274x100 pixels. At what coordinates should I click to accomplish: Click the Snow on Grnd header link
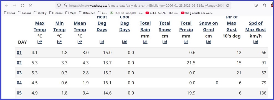209,26
